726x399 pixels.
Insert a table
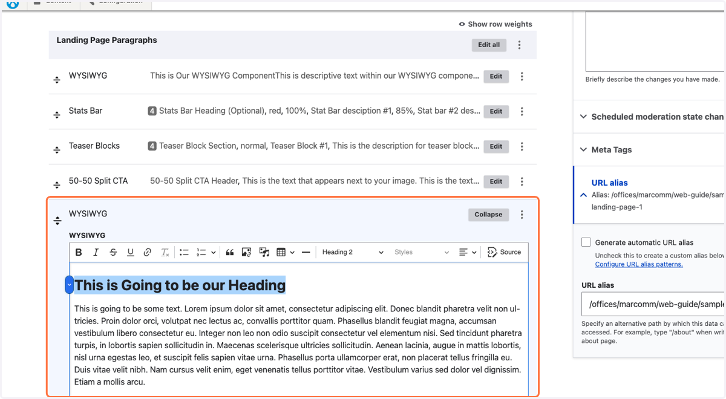click(281, 253)
